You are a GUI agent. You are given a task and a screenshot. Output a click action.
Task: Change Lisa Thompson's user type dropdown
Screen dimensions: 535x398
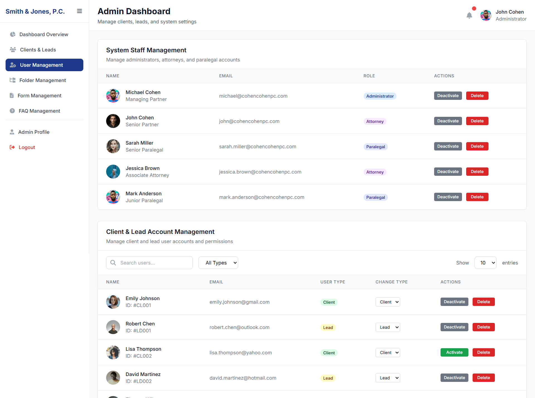click(x=388, y=353)
